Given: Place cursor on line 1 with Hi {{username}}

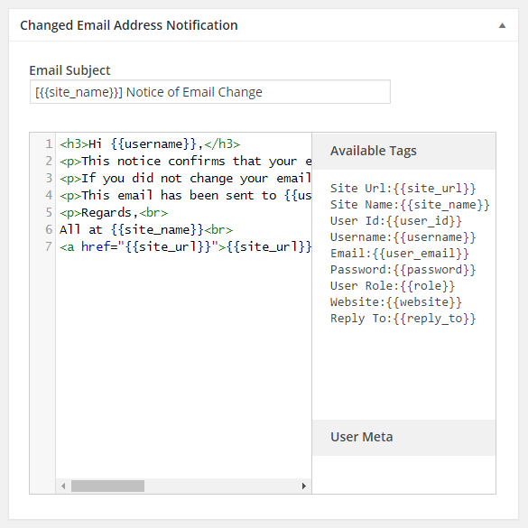Looking at the screenshot, I should pos(150,144).
